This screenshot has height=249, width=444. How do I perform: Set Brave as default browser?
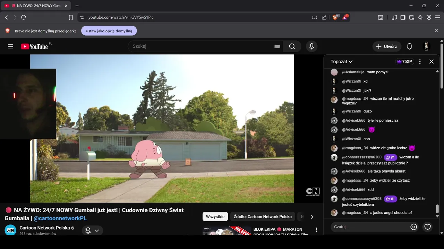pos(109,31)
